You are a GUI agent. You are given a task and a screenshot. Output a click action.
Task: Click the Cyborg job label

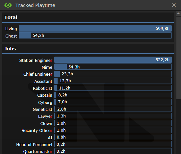(45, 103)
